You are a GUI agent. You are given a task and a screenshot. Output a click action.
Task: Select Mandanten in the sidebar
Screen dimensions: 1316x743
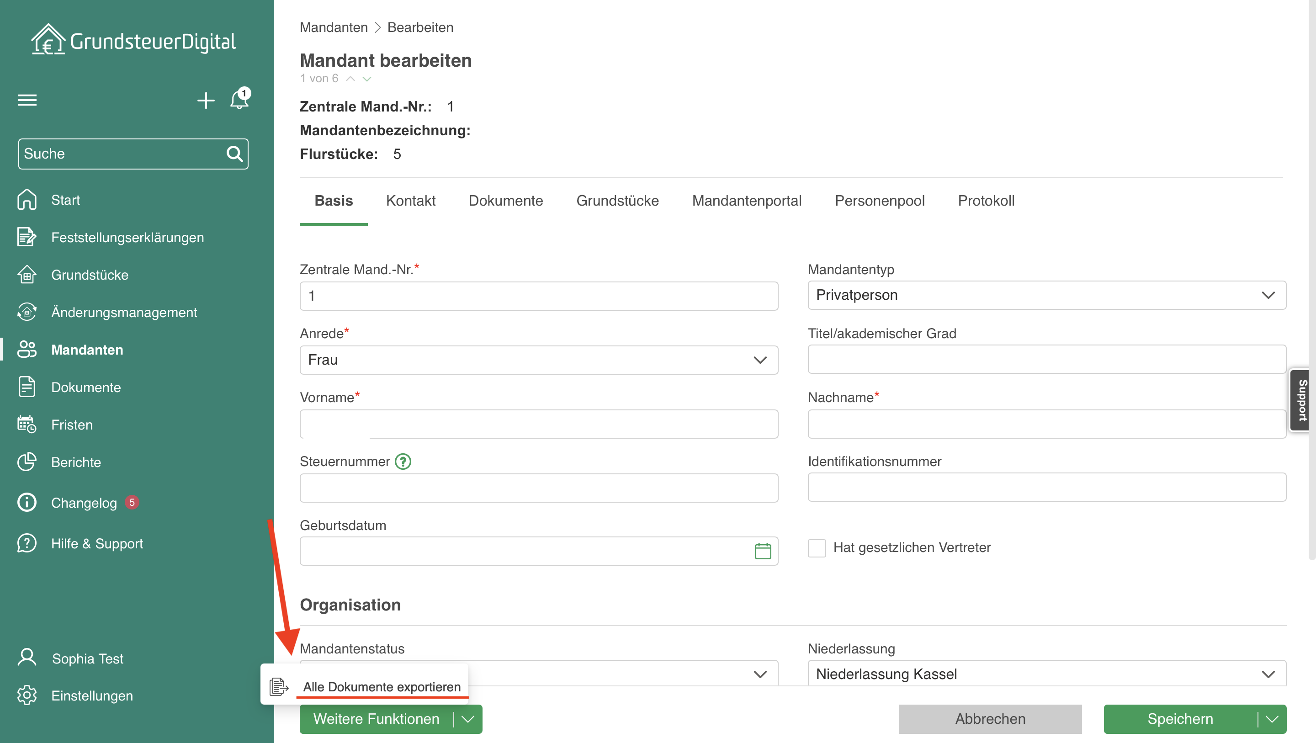pos(87,350)
